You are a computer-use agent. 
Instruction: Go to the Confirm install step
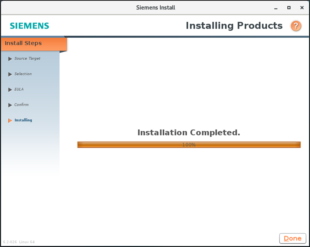coord(21,105)
